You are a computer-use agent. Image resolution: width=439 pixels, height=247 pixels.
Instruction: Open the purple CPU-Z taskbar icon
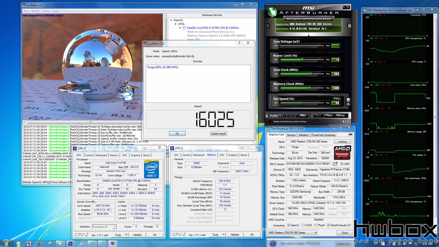(x=70, y=244)
